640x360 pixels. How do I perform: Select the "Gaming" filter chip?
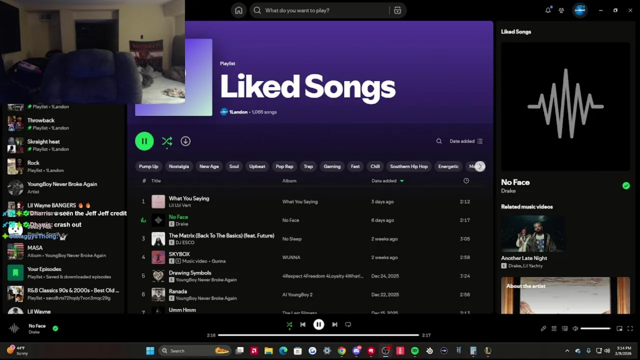(x=332, y=166)
